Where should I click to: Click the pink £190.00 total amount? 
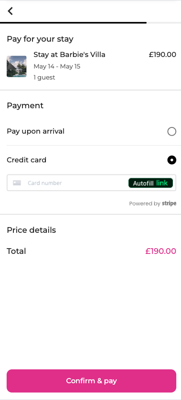point(160,251)
